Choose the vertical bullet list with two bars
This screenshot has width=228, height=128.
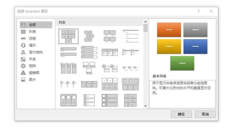coord(68,52)
